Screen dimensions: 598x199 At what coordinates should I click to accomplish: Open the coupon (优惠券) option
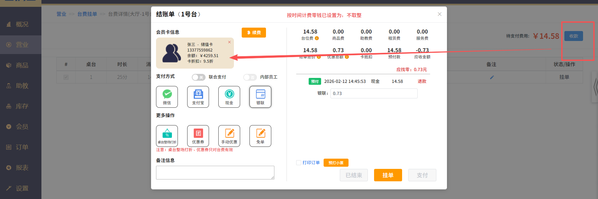tap(198, 136)
